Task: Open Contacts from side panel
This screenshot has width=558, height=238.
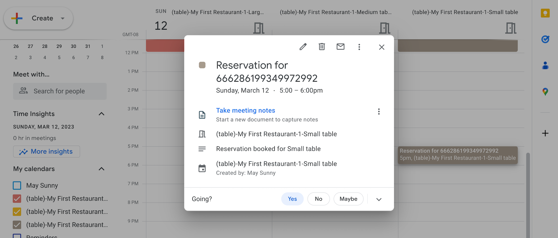Action: point(545,65)
